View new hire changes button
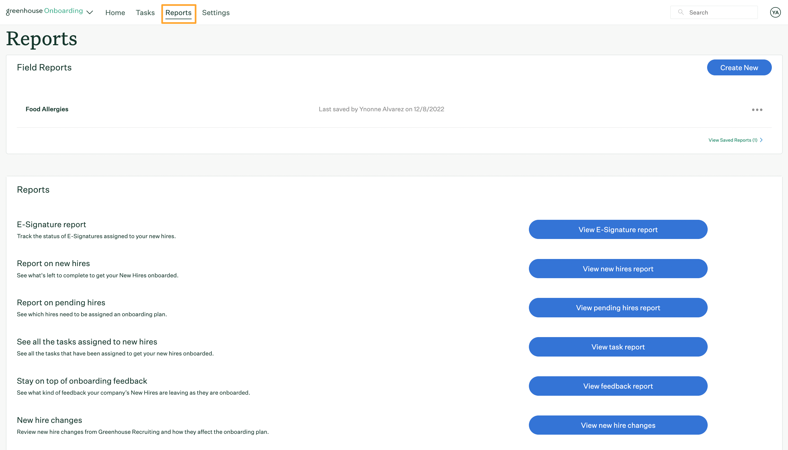788x450 pixels. (618, 425)
